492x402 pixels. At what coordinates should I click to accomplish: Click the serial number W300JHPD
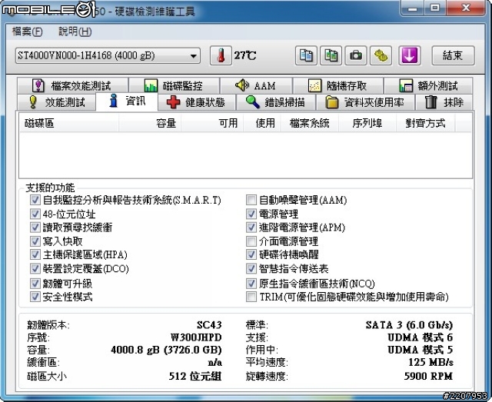[196, 337]
